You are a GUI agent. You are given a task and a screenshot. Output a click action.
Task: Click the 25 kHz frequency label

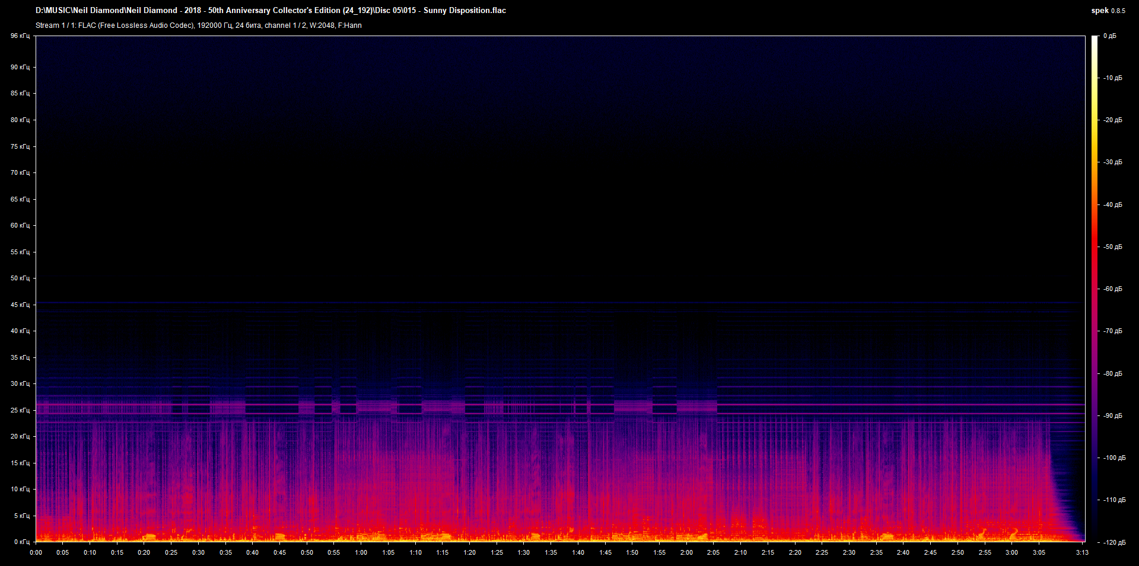tap(20, 409)
